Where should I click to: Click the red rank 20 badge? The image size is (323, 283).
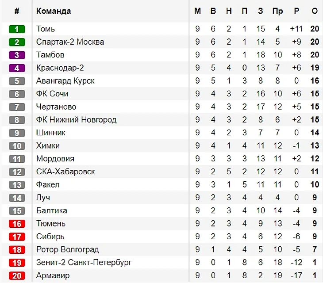17,275
